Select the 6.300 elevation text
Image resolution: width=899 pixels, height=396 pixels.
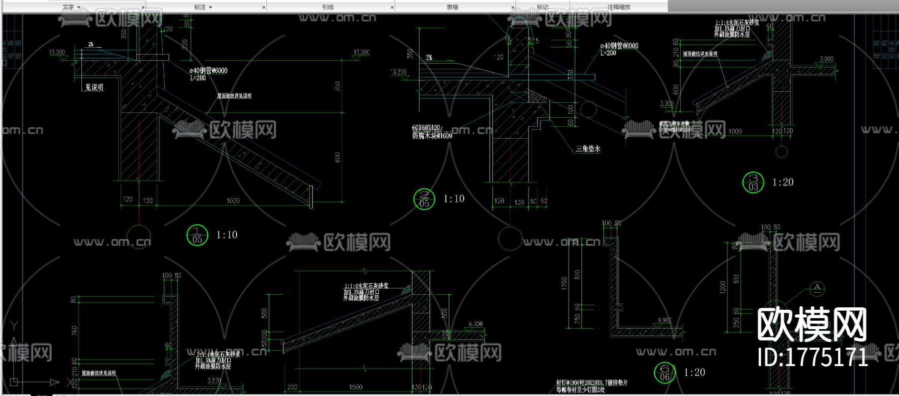click(x=475, y=324)
